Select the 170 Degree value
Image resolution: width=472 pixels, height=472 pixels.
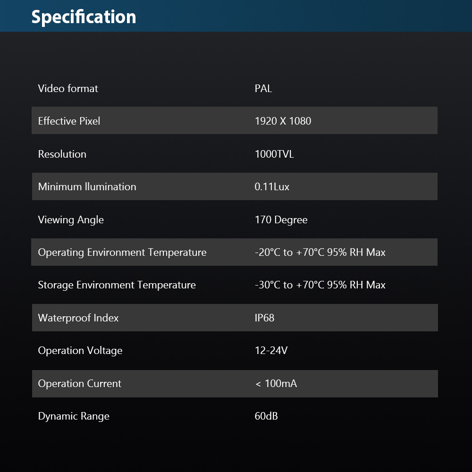tap(281, 219)
